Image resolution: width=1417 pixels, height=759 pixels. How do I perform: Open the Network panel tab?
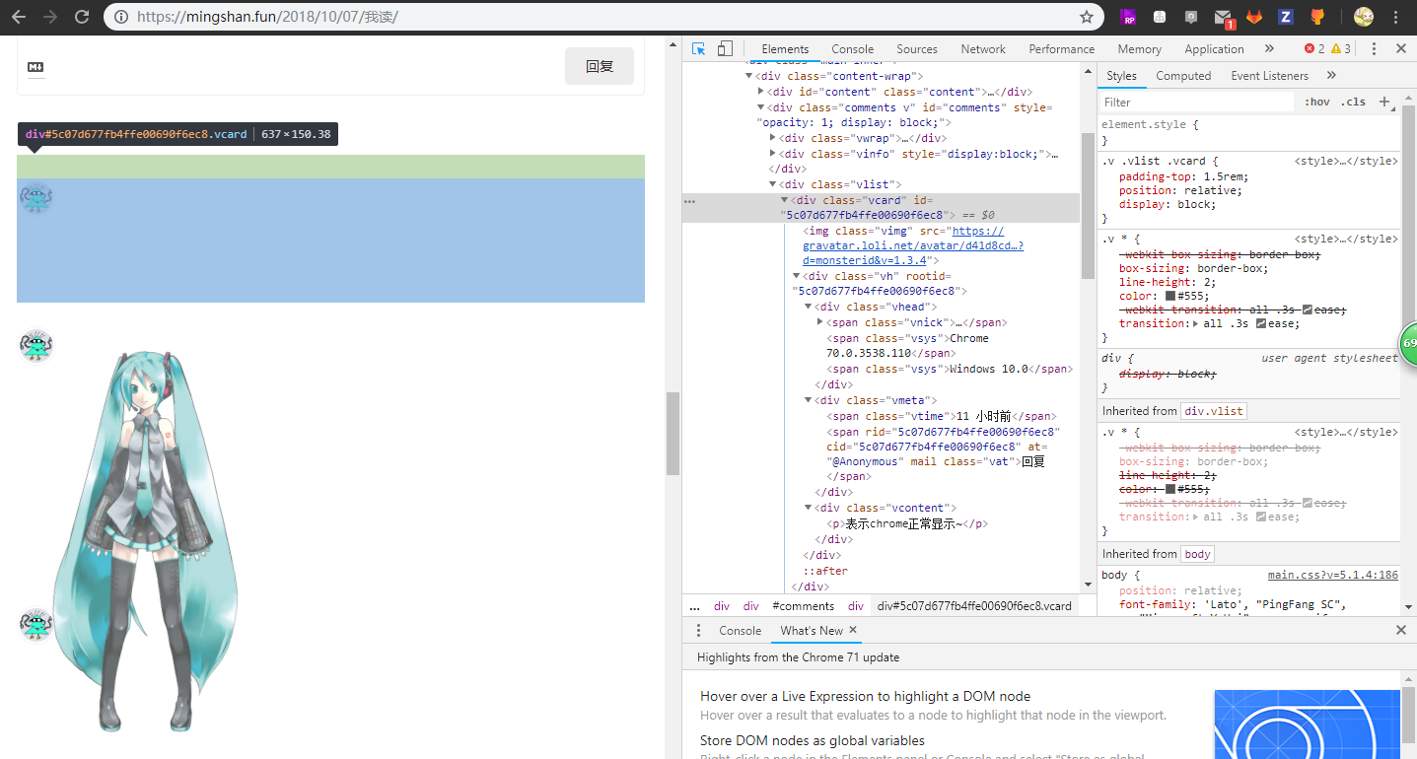tap(983, 49)
